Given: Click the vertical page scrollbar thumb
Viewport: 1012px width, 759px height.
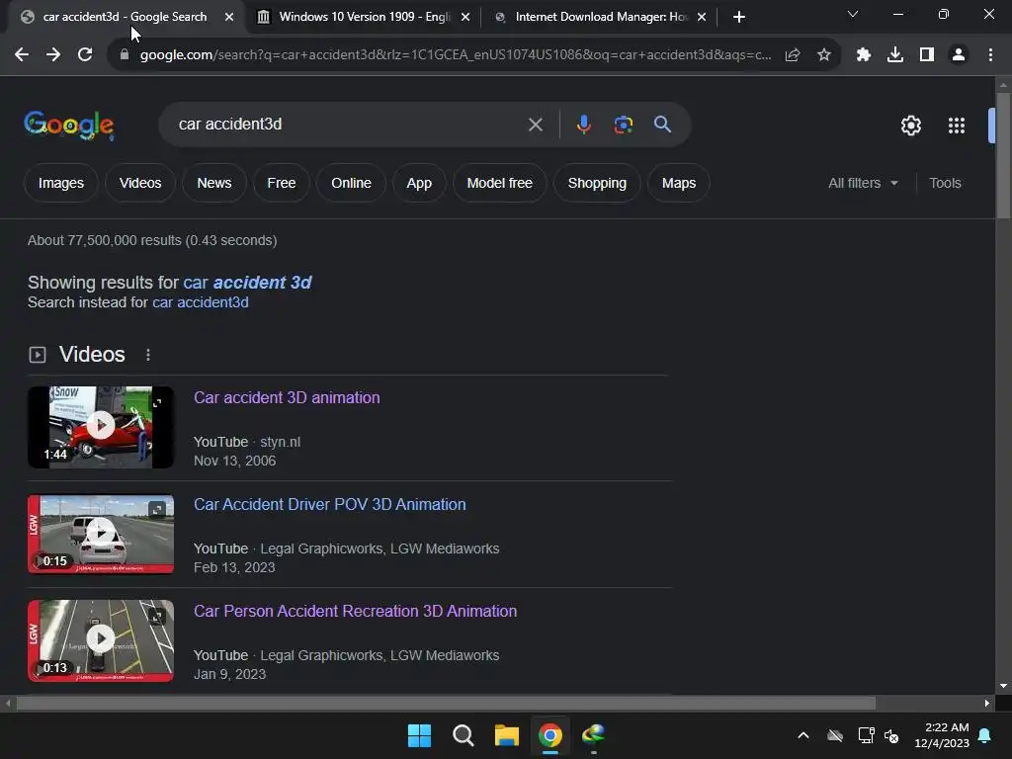Looking at the screenshot, I should [x=1003, y=155].
